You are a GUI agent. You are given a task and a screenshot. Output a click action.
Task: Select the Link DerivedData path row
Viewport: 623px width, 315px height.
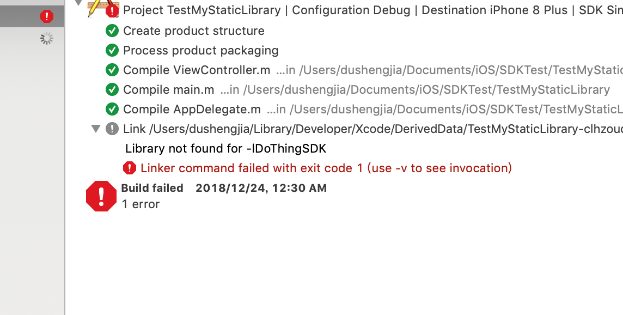(372, 129)
